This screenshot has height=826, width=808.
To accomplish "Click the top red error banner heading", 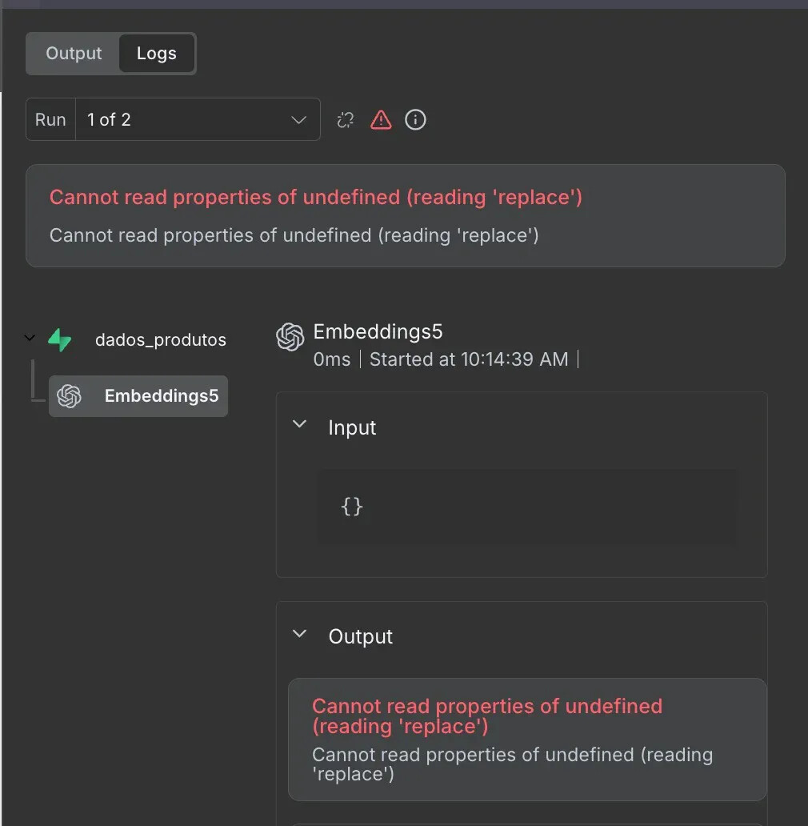I will [316, 198].
